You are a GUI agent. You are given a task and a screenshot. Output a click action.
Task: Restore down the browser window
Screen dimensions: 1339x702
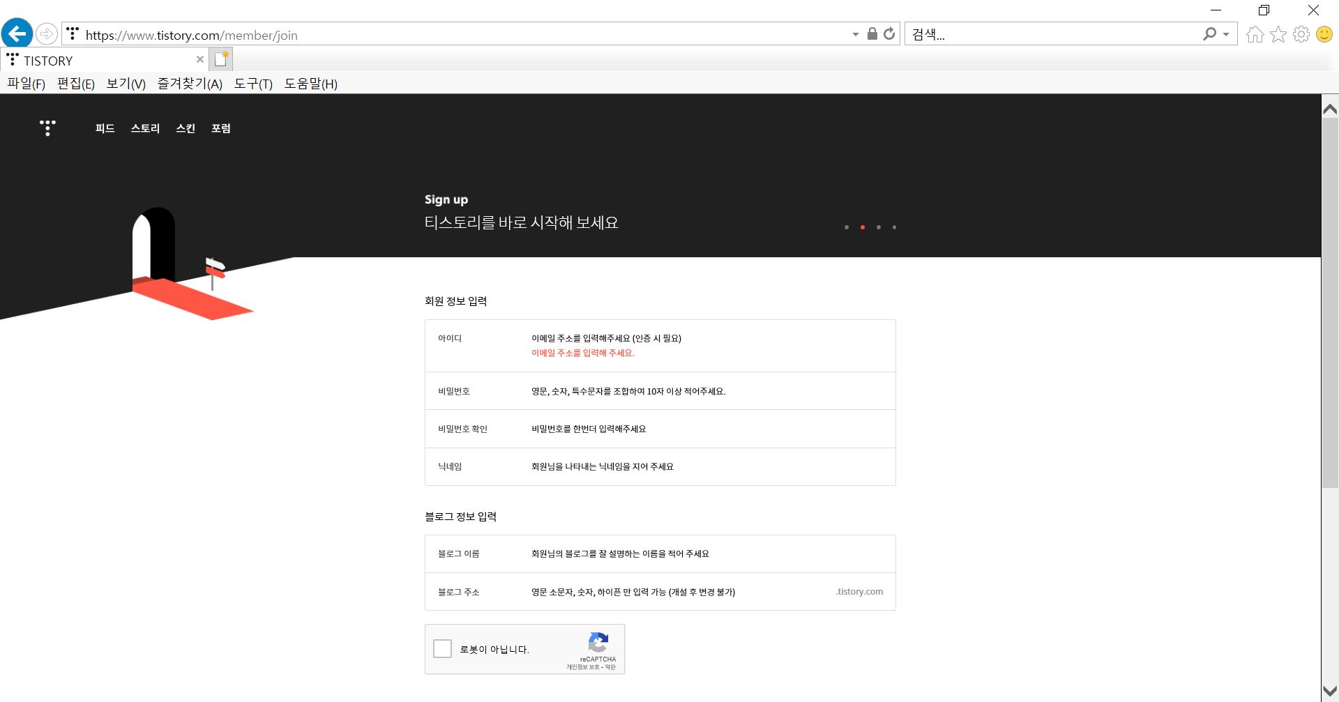(1264, 10)
